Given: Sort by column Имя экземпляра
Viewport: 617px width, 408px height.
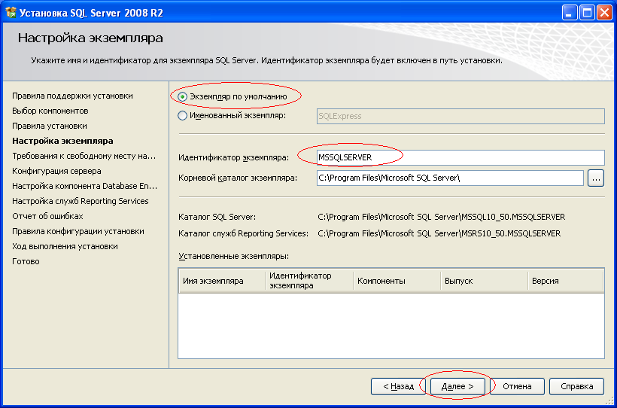Looking at the screenshot, I should pos(222,281).
